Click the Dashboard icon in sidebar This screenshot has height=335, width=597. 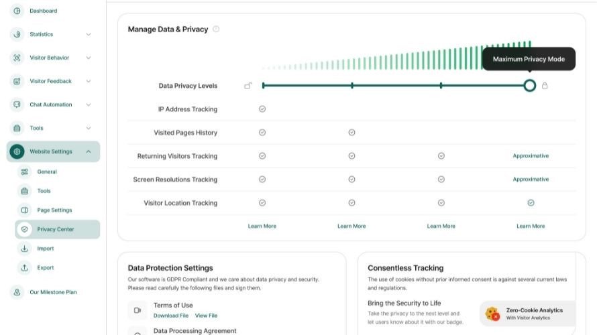17,11
